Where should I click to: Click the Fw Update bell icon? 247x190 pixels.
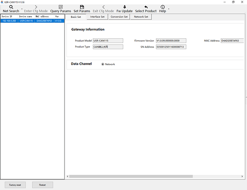pos(124,7)
